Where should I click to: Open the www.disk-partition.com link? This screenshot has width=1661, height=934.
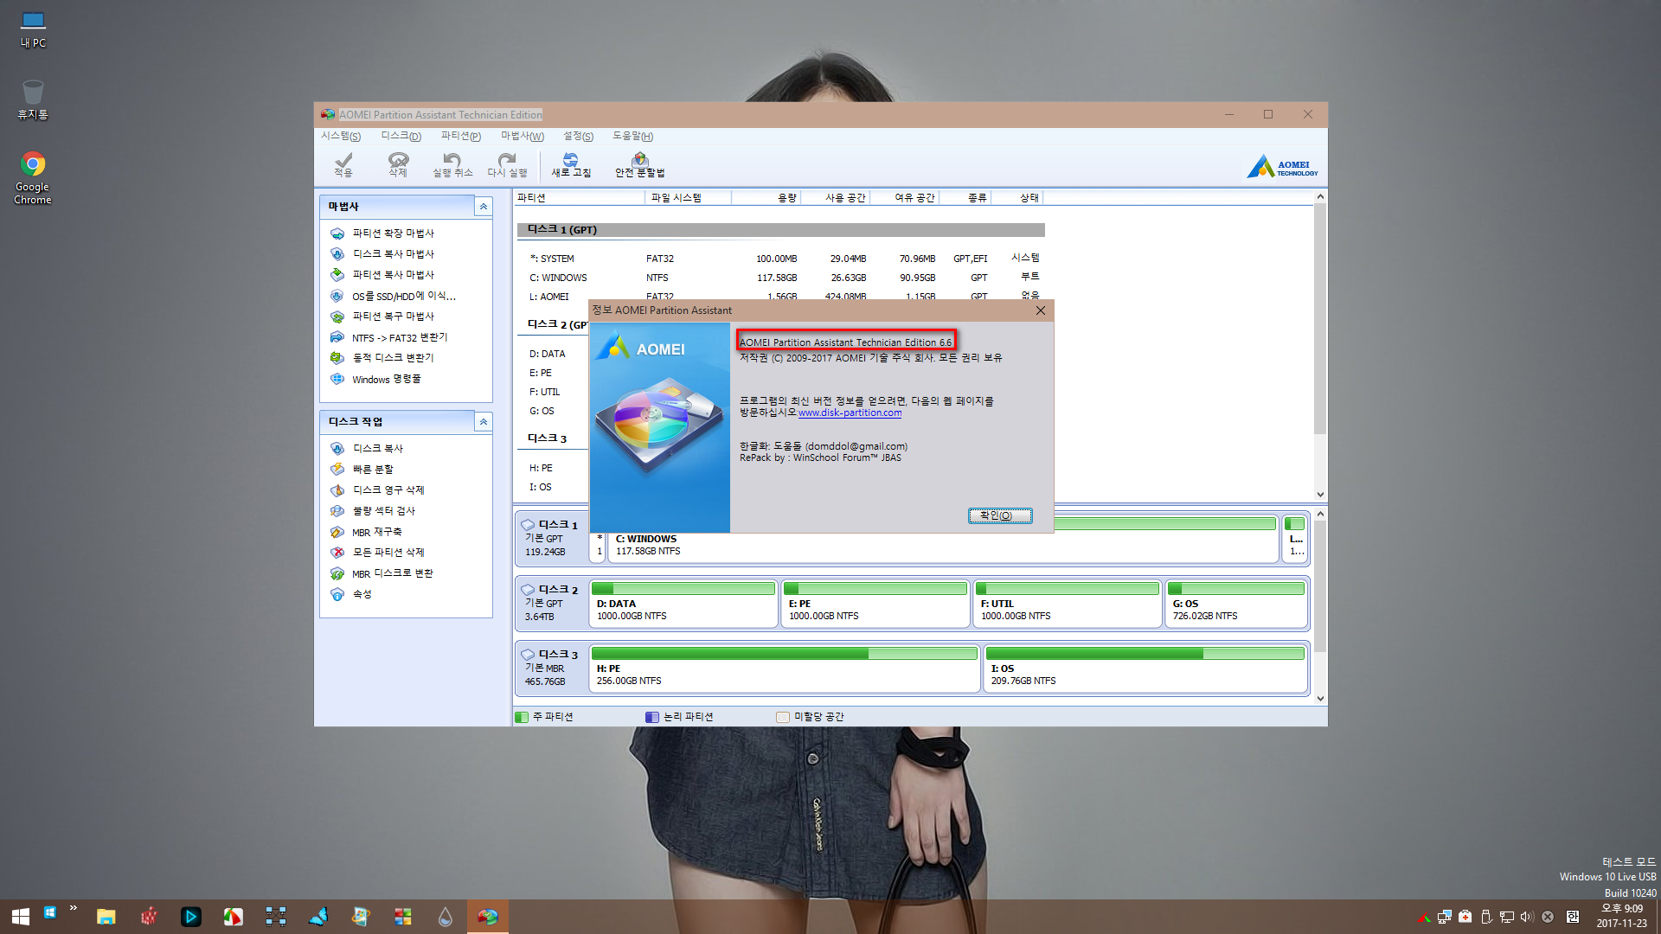(x=850, y=413)
